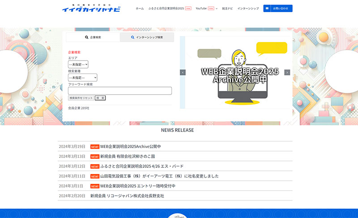Open the エリア dropdown
358x218 pixels.
click(x=78, y=65)
